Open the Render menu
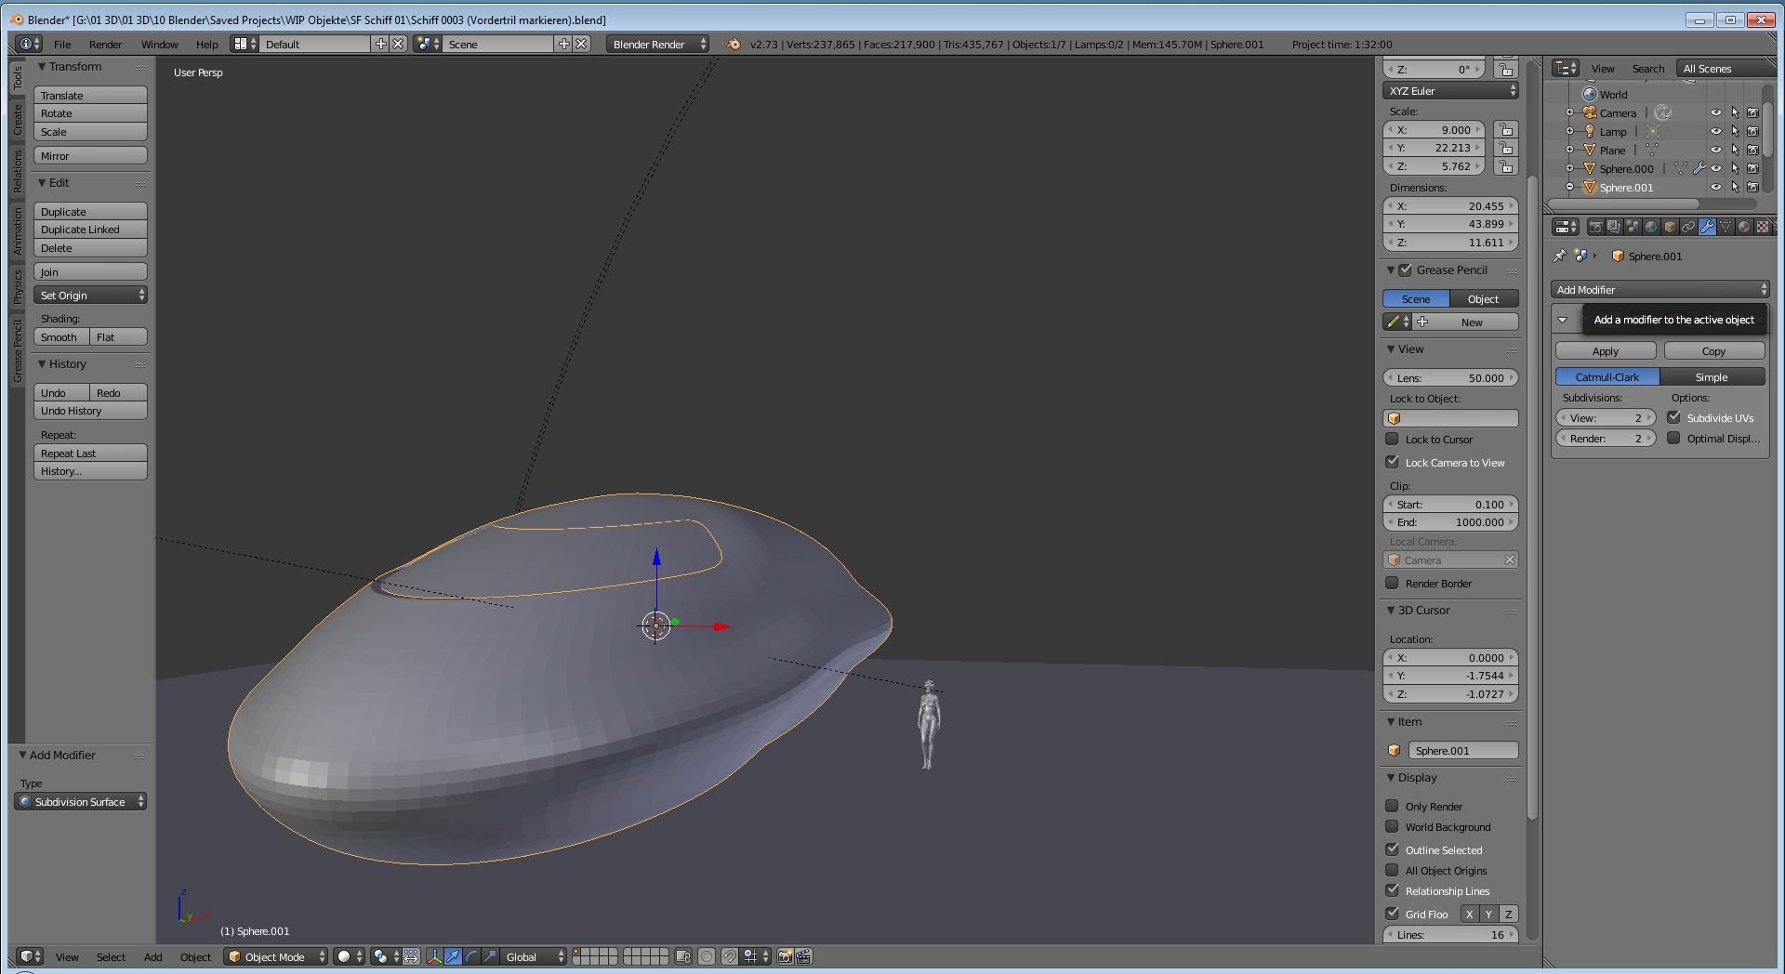The height and width of the screenshot is (974, 1785). (105, 45)
